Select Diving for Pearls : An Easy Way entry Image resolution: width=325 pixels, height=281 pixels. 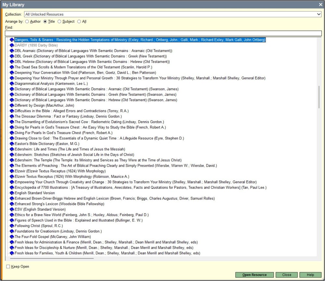(x=90, y=127)
